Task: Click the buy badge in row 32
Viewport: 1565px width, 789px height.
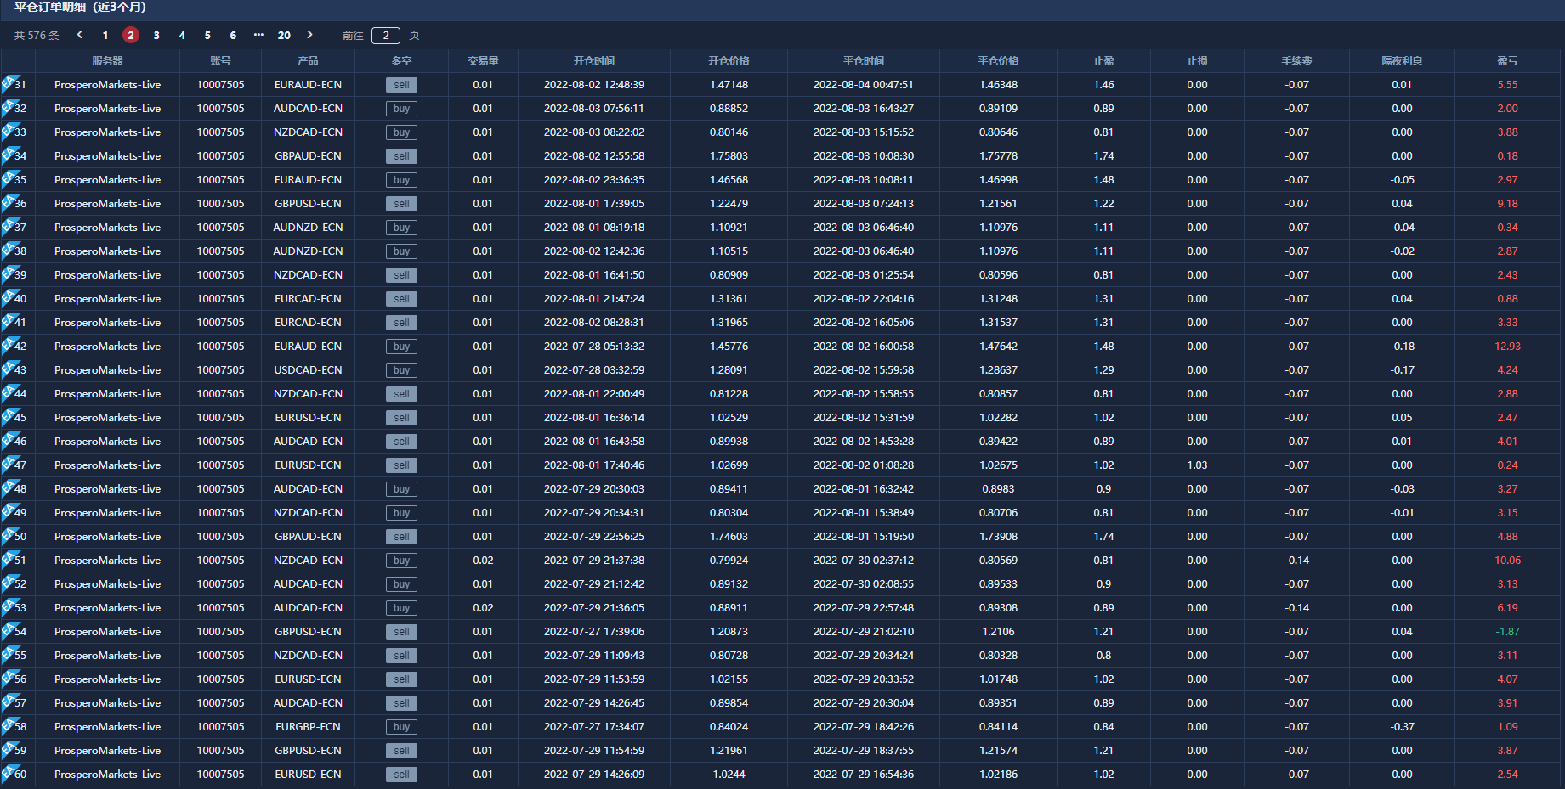Action: pos(401,109)
